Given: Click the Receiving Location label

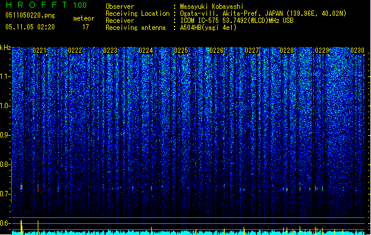Looking at the screenshot, I should 137,14.
